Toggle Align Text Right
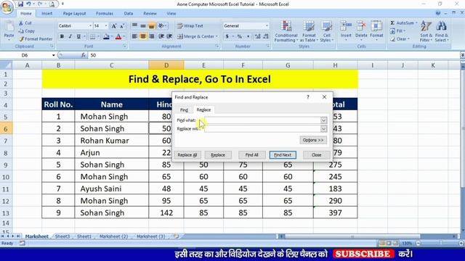This screenshot has width=465, height=261. click(152, 36)
